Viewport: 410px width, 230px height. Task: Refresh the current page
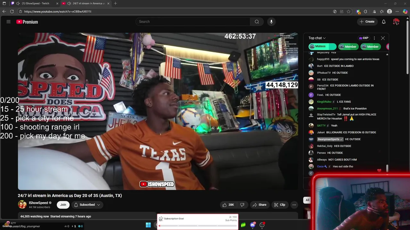click(x=12, y=11)
